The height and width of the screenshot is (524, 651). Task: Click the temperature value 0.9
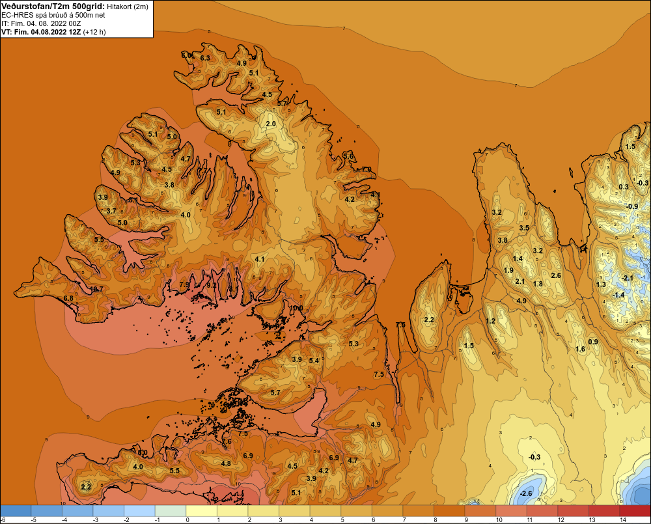(x=593, y=342)
